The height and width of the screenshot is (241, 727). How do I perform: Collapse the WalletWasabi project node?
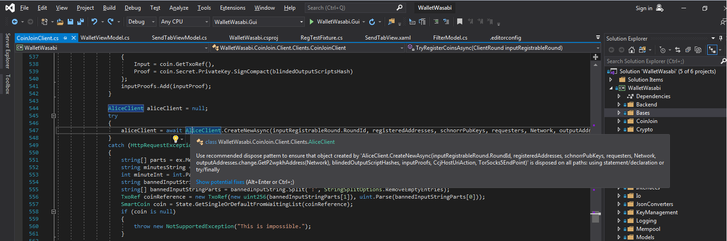click(611, 88)
